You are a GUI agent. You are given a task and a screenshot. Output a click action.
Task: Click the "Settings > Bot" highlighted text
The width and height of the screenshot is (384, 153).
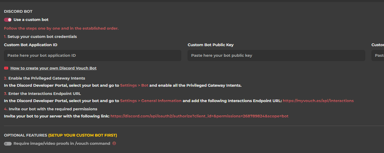(134, 85)
